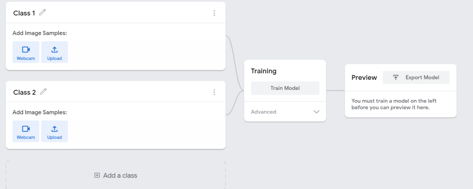Click the Preview panel heading
This screenshot has height=189, width=473.
(364, 77)
